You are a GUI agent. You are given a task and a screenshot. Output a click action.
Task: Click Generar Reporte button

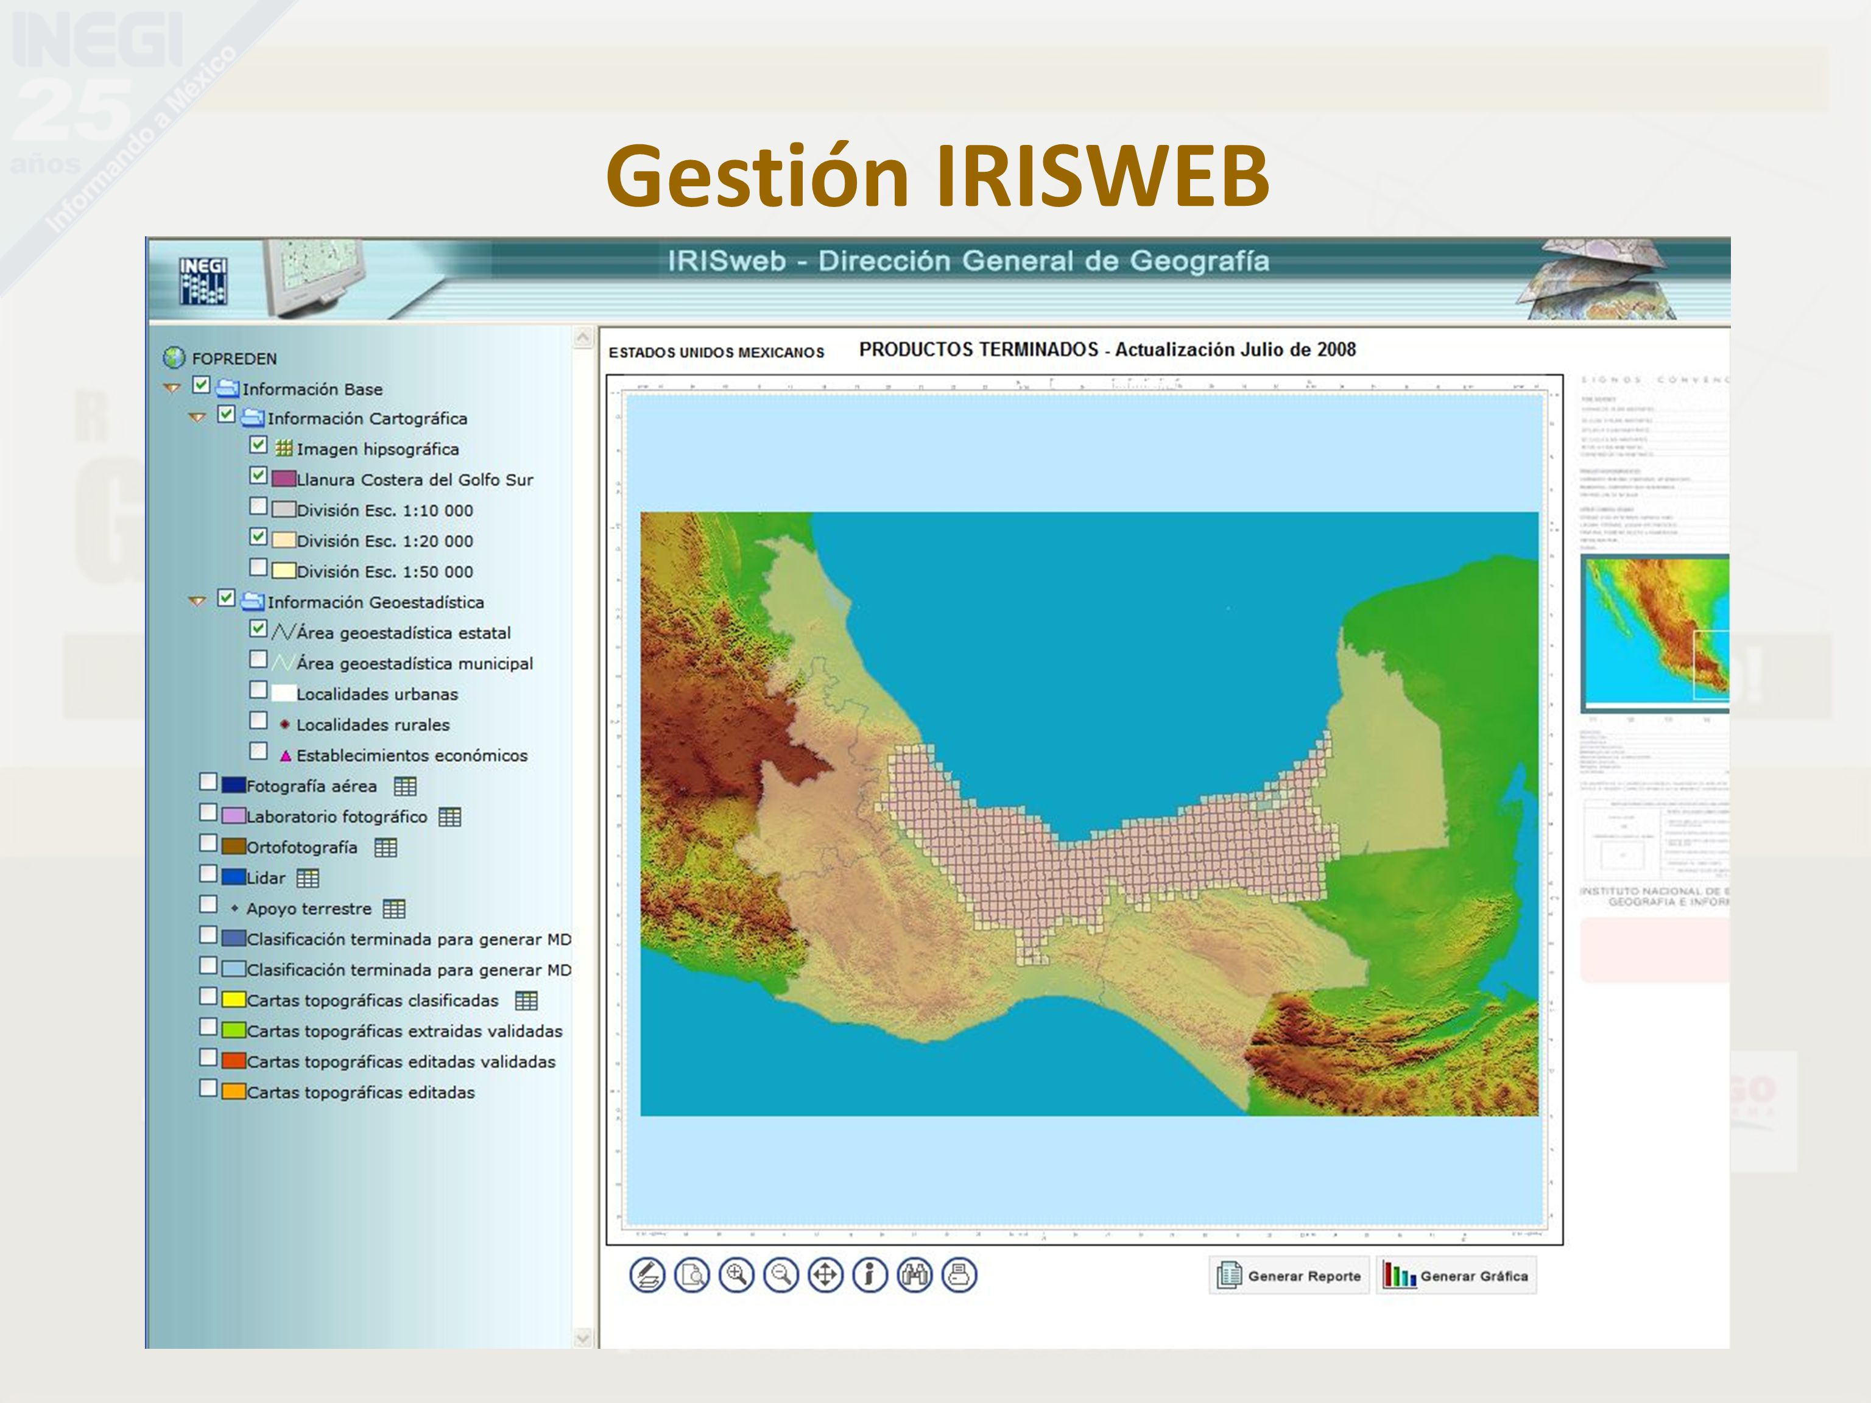point(1289,1275)
